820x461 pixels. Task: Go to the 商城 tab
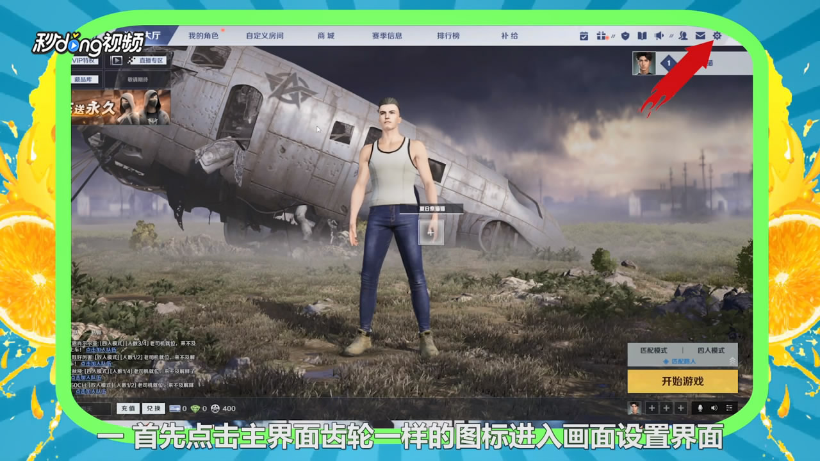[326, 36]
